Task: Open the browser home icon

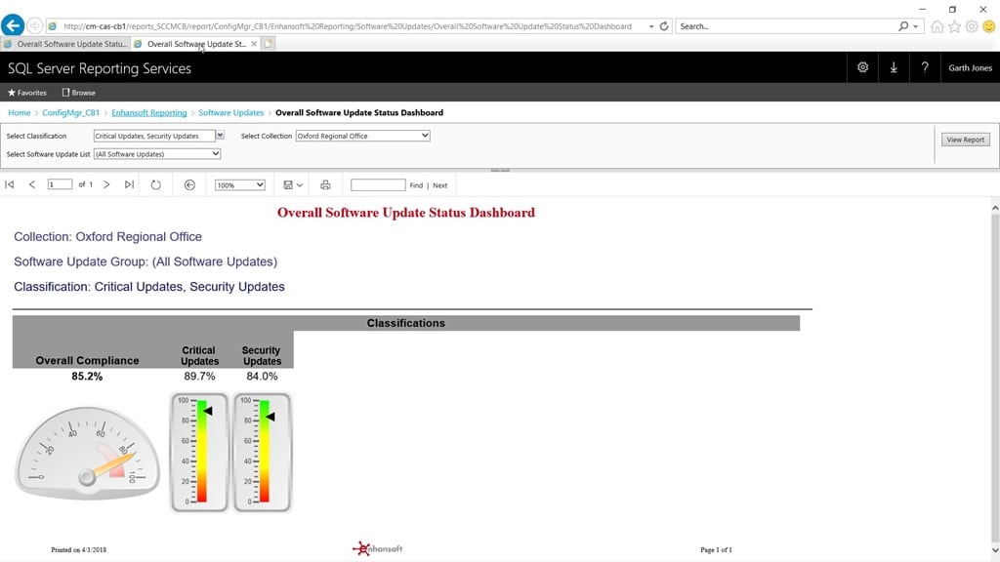Action: 937,26
